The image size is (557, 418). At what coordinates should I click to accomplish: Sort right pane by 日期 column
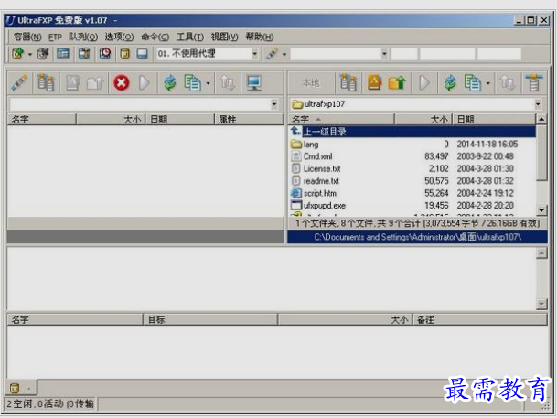[x=493, y=119]
